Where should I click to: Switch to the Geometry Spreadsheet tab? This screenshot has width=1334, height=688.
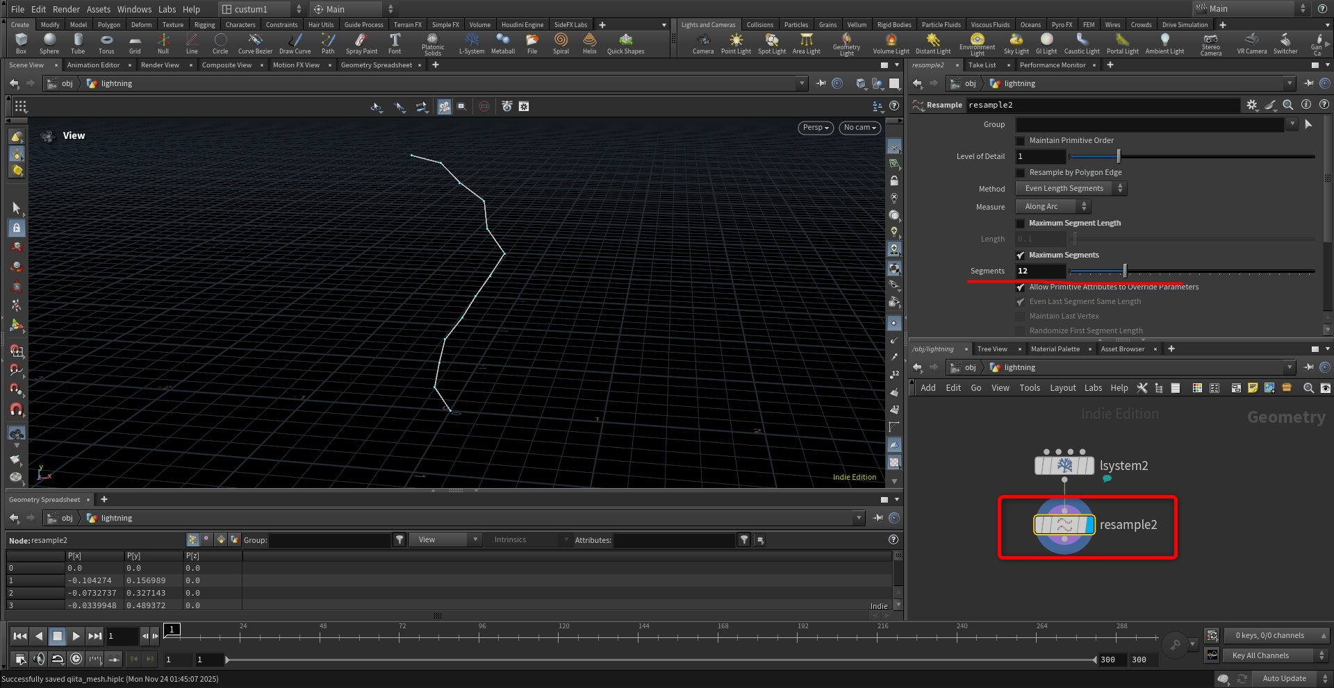click(376, 65)
